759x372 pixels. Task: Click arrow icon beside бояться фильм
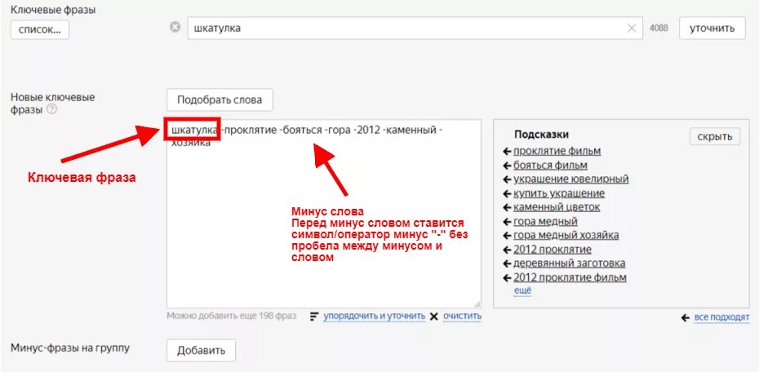tap(507, 166)
